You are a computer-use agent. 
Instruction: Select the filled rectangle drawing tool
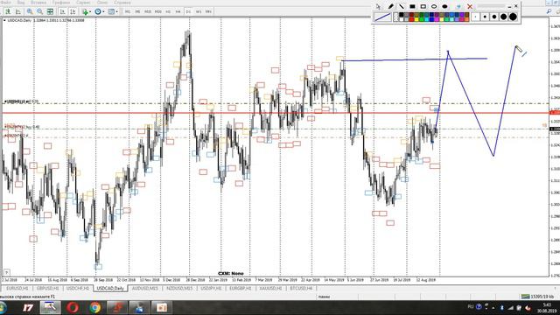coord(412,6)
